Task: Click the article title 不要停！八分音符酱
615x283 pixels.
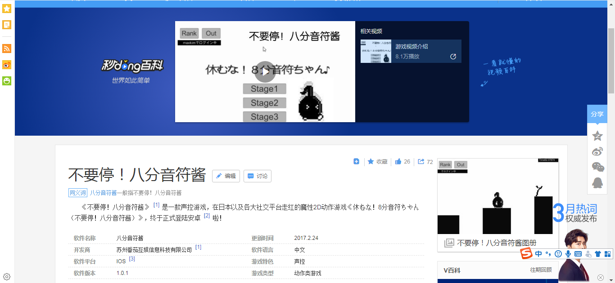Action: coord(137,175)
